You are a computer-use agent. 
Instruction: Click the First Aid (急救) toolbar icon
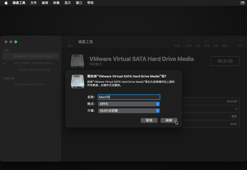pyautogui.click(x=189, y=41)
